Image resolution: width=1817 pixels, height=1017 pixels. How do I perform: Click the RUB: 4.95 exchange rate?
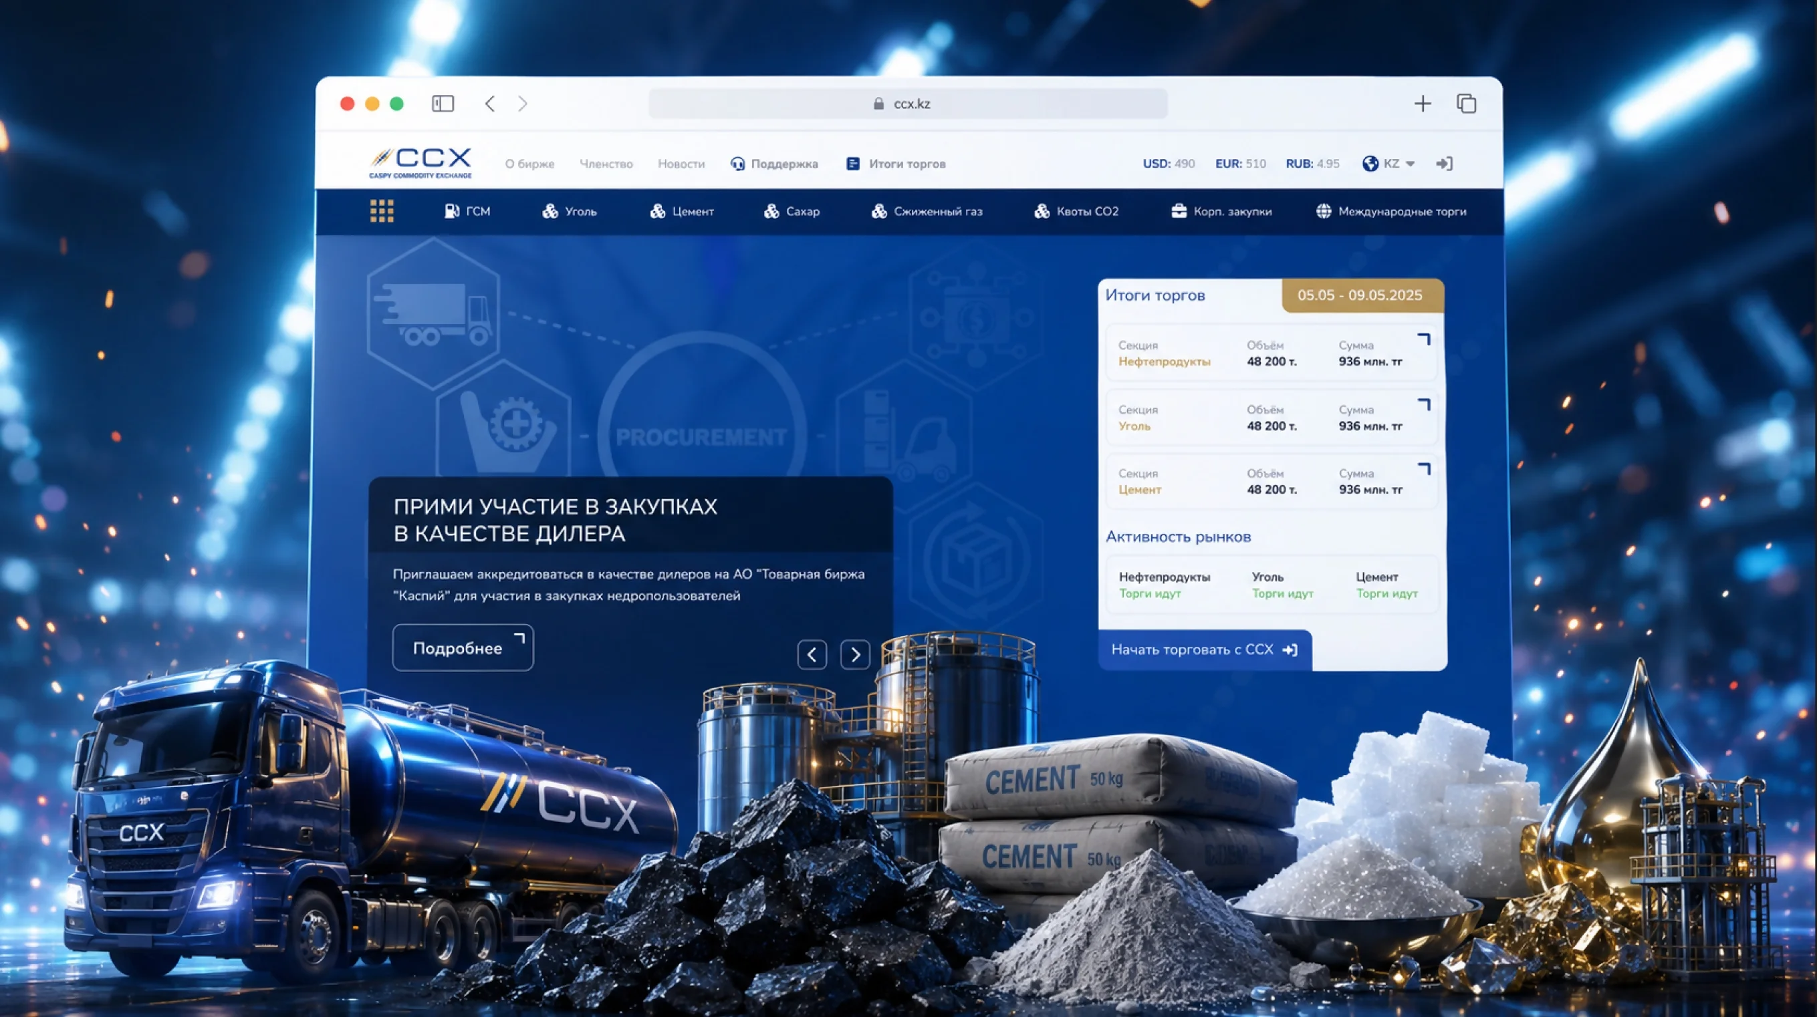(x=1313, y=164)
